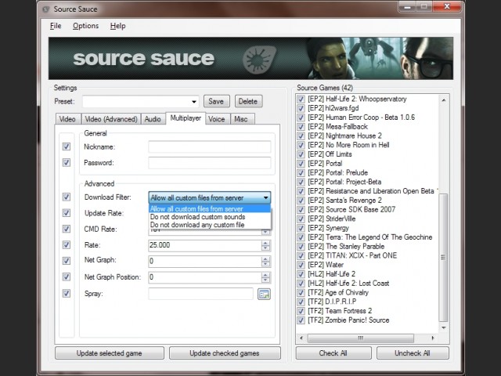Toggle the Update Rate checkbox
Viewport: 501px width, 376px height.
(66, 212)
